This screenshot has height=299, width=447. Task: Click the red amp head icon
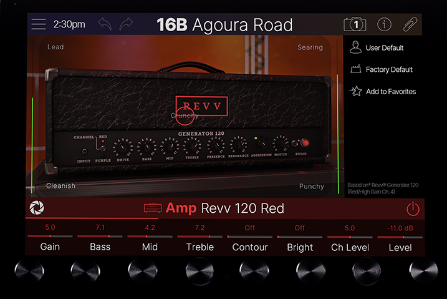point(153,208)
